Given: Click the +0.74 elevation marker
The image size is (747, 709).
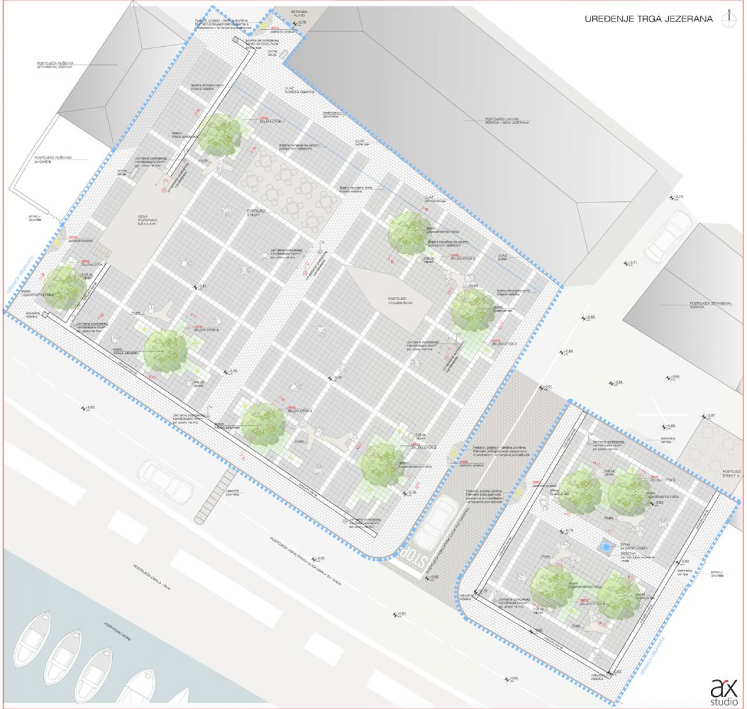Looking at the screenshot, I should pos(676,198).
